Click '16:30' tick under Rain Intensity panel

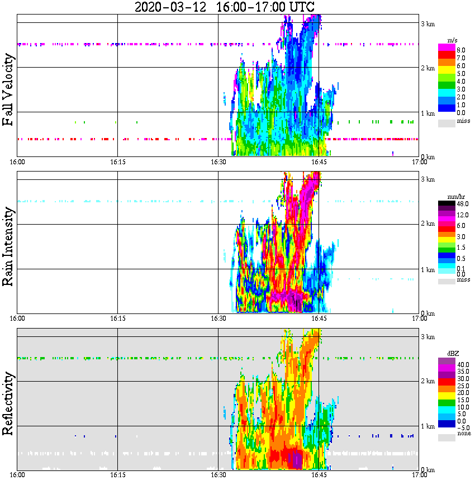pos(218,318)
